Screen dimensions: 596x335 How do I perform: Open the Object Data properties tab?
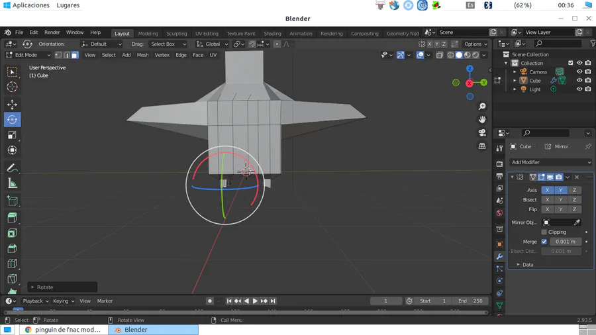pyautogui.click(x=499, y=305)
